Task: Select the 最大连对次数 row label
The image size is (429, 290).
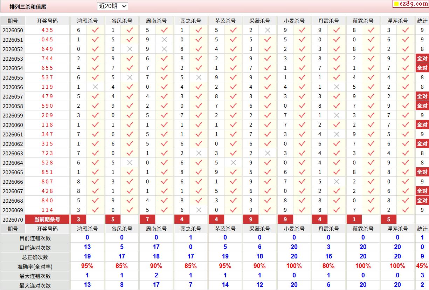Action: pos(35,285)
